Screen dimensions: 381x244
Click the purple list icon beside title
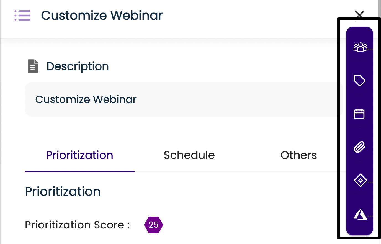point(22,16)
